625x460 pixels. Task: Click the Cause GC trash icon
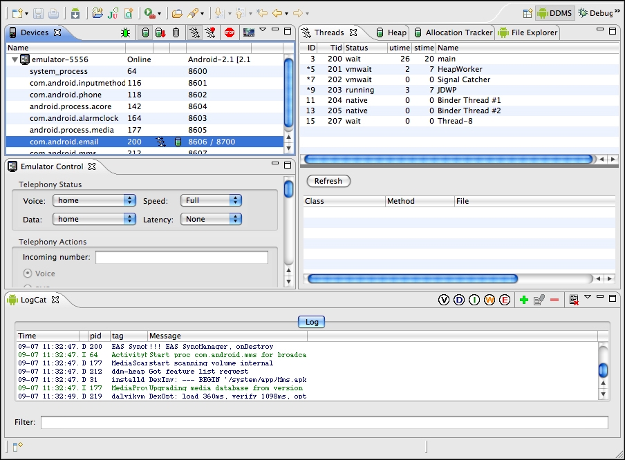pyautogui.click(x=176, y=32)
